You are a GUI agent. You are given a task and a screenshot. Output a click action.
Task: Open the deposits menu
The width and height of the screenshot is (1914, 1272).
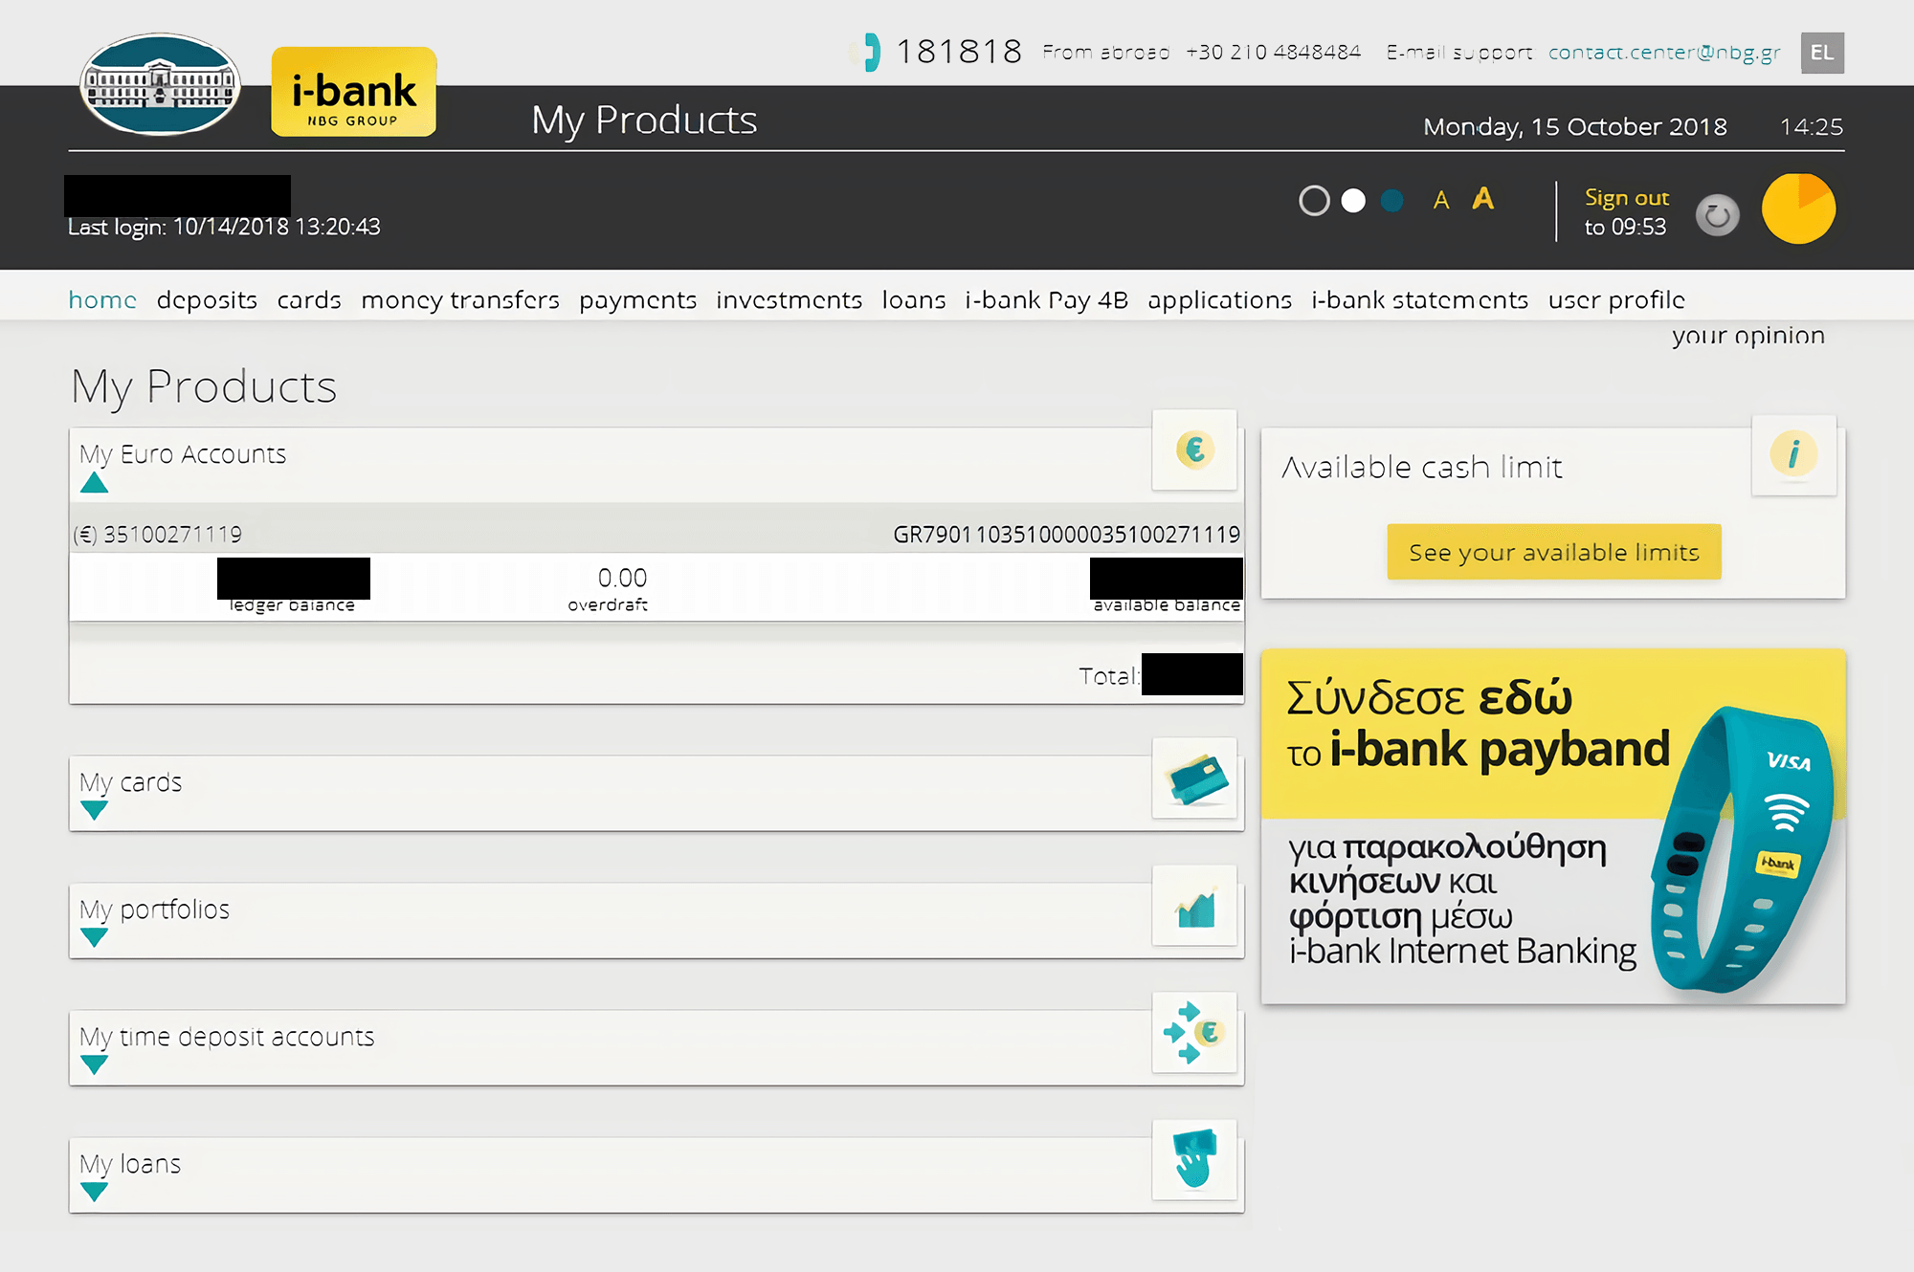tap(207, 300)
